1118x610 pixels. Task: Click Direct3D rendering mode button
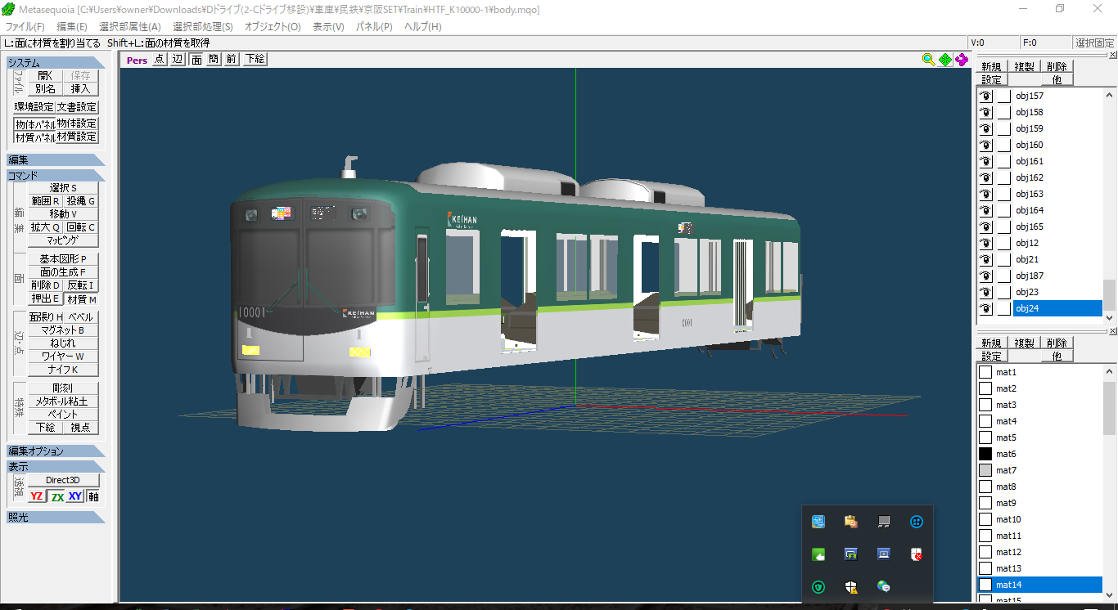pyautogui.click(x=63, y=481)
